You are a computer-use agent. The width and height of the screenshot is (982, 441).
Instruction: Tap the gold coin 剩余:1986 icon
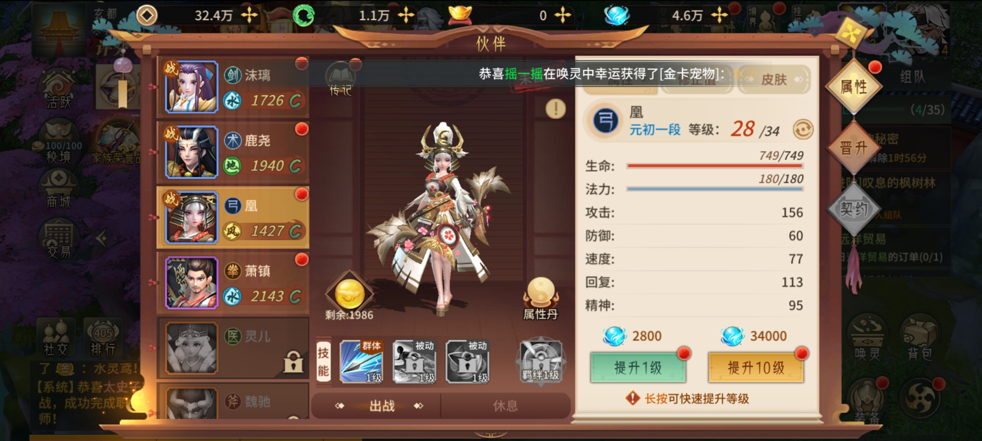click(349, 294)
